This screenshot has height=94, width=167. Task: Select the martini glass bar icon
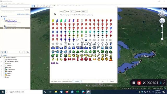click(90, 44)
